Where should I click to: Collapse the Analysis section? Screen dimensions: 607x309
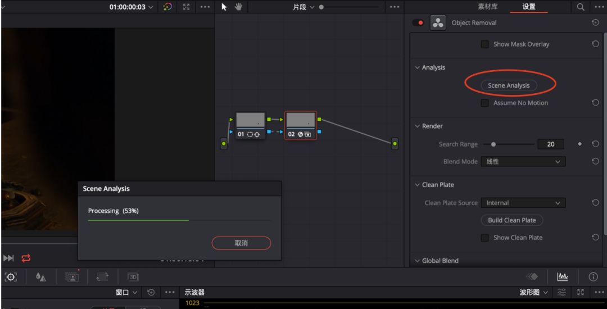[417, 67]
